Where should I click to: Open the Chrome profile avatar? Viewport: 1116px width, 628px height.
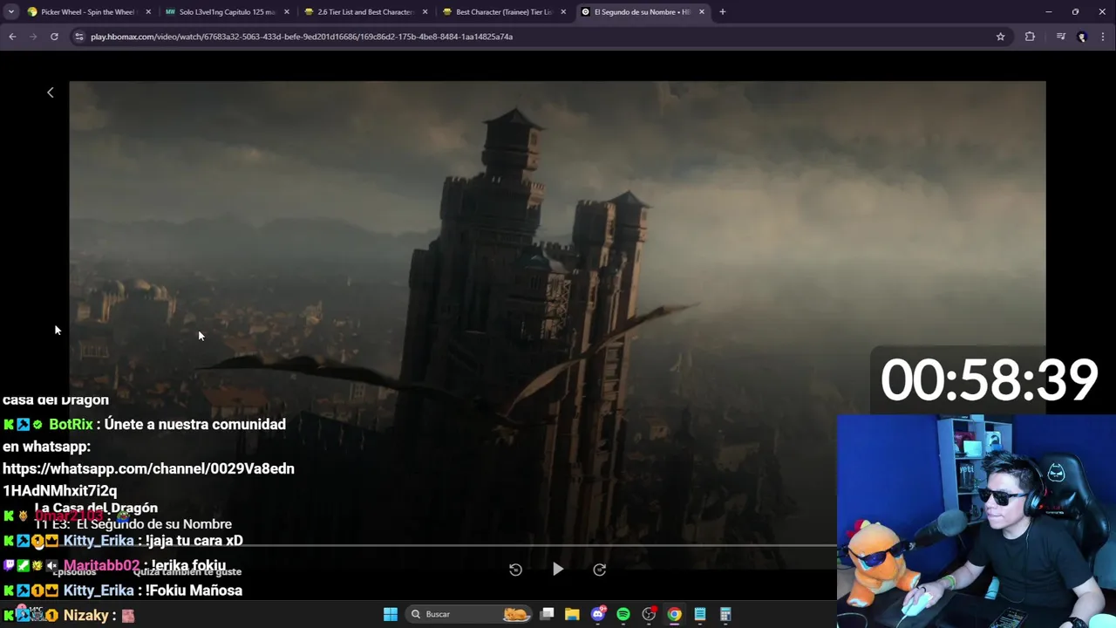click(1082, 37)
